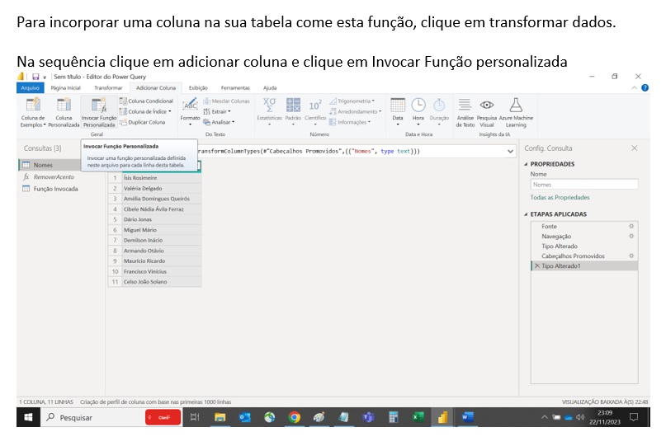Click the Celso João Solano cell

162,282
